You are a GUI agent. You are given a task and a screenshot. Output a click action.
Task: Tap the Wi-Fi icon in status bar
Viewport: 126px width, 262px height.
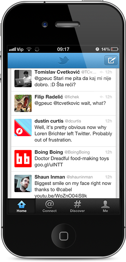point(29,49)
